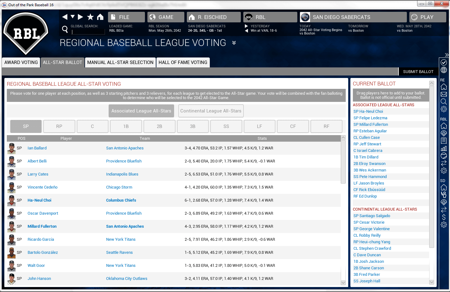Click the RE section search magnifier icon
Image resolution: width=450 pixels, height=292 pixels.
point(444,102)
